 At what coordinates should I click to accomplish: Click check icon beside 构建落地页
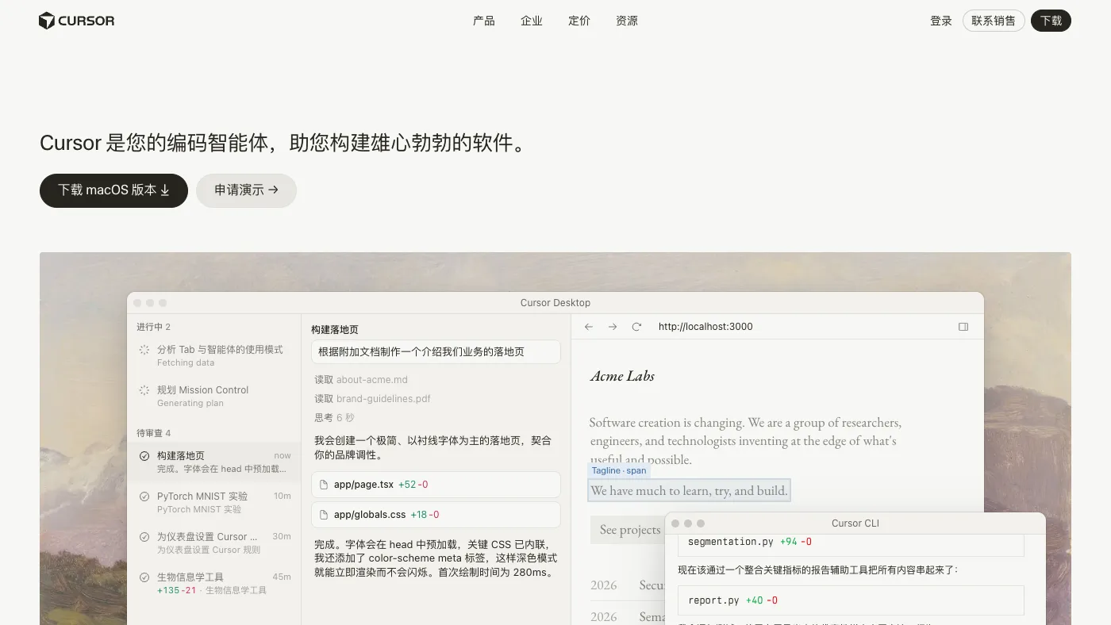(x=144, y=456)
